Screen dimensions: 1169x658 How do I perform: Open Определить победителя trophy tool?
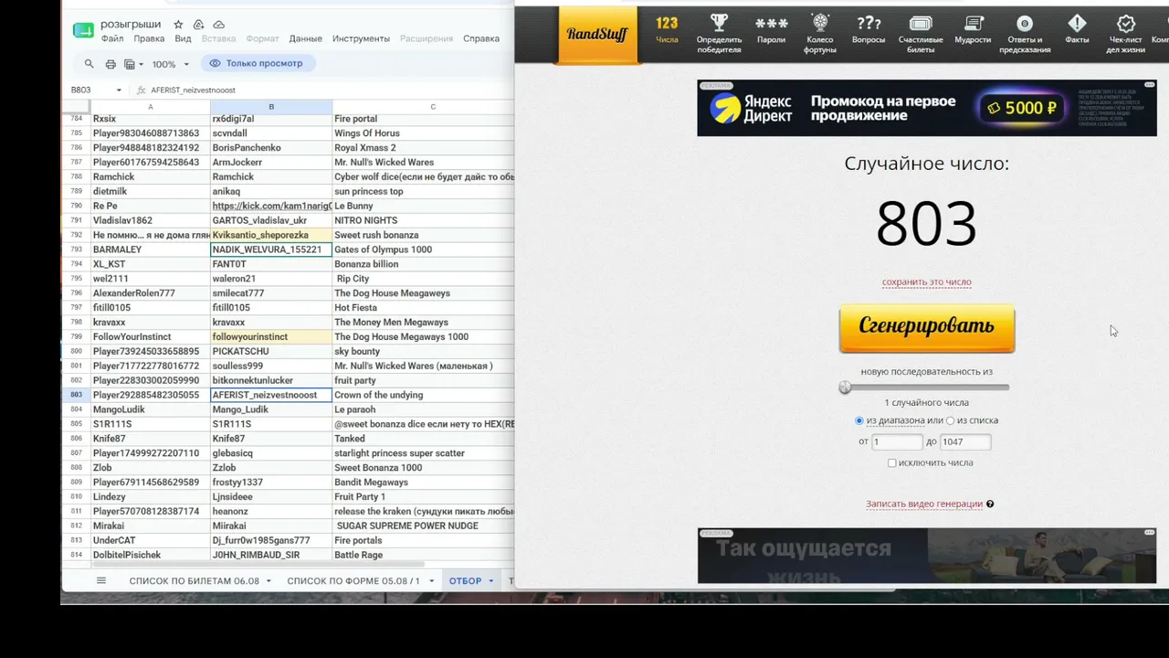click(719, 34)
